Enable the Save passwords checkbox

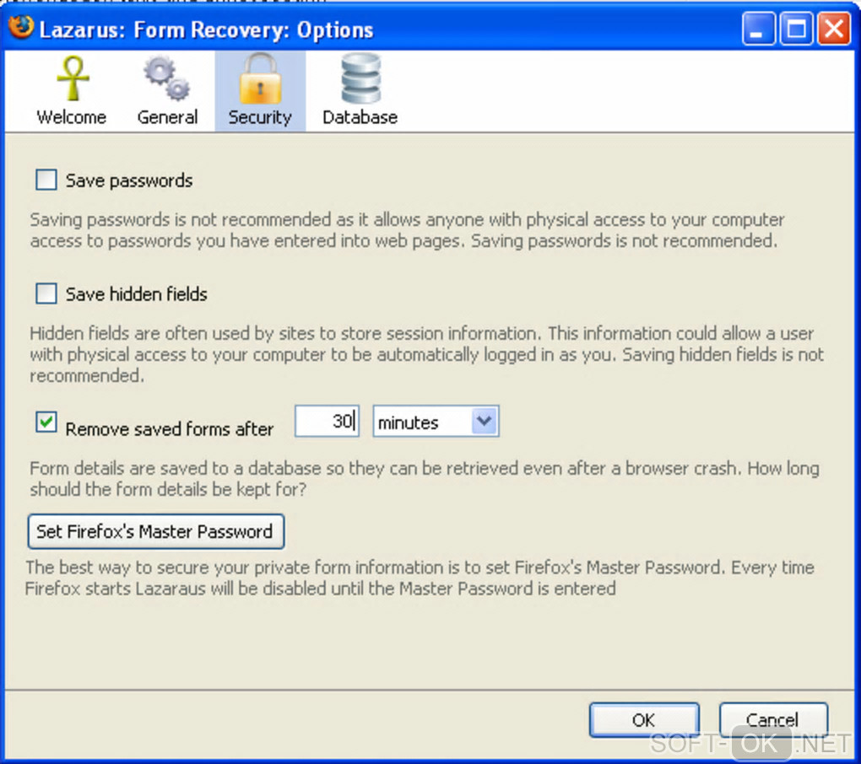[46, 180]
